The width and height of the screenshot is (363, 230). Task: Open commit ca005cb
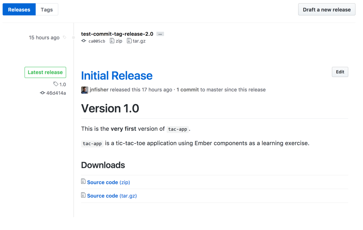click(97, 41)
